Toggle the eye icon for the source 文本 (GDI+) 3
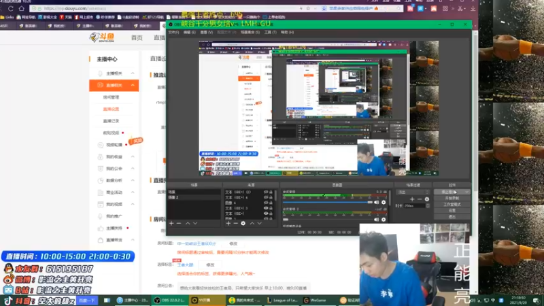Screen dimensions: 544x306 click(266, 208)
